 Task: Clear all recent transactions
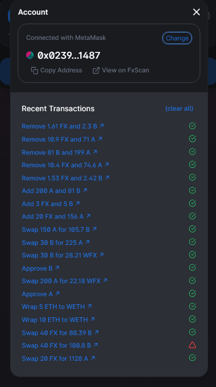point(179,109)
